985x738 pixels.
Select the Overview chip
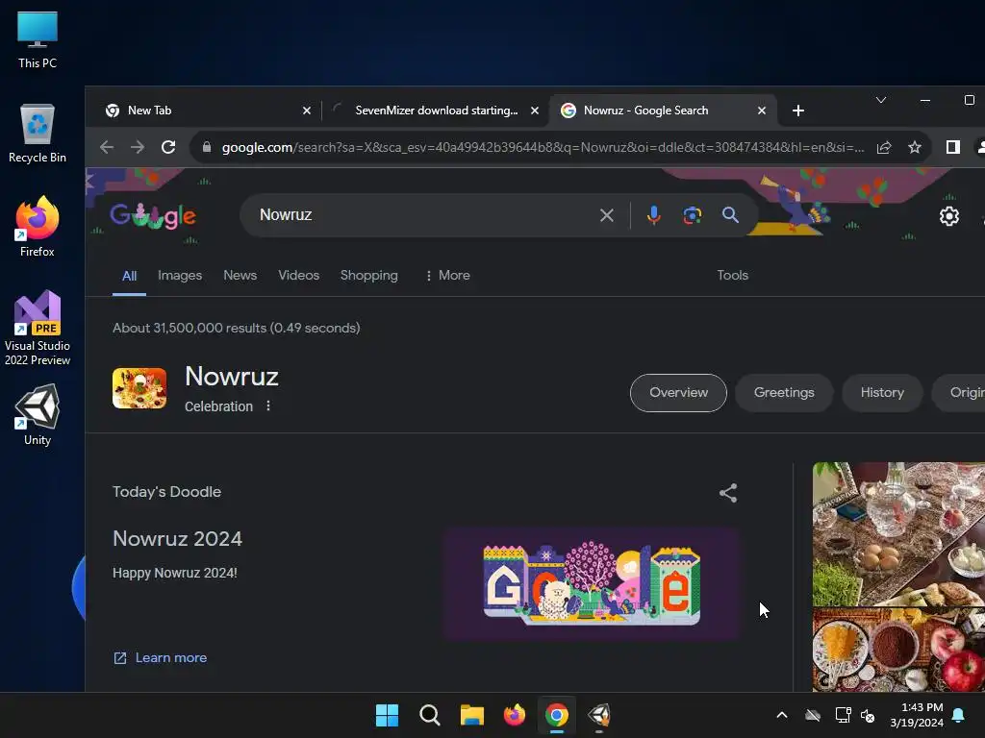coord(678,393)
